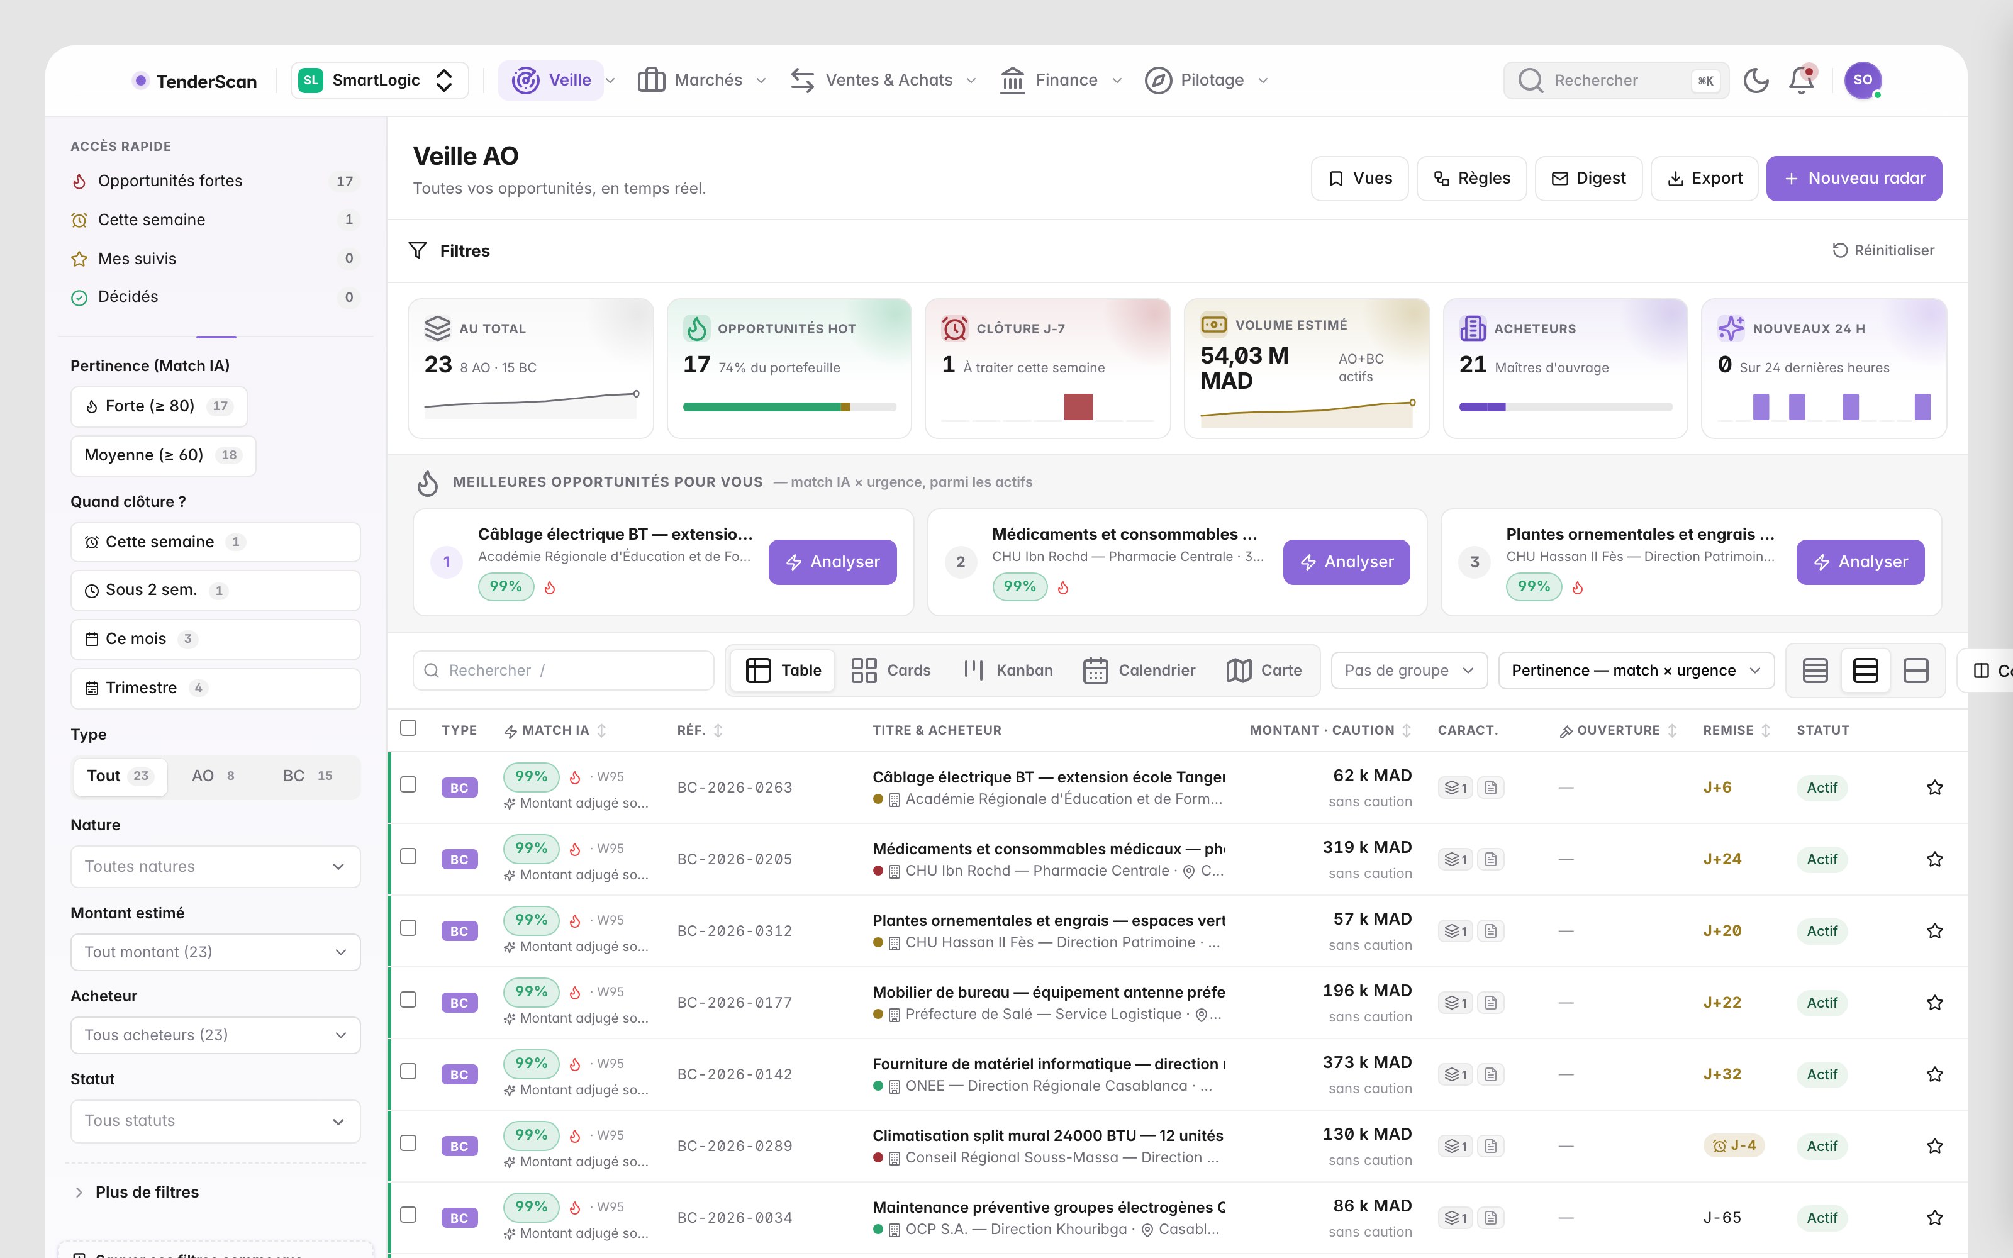The height and width of the screenshot is (1258, 2013).
Task: Open the Toutes natures dropdown
Action: pyautogui.click(x=215, y=866)
